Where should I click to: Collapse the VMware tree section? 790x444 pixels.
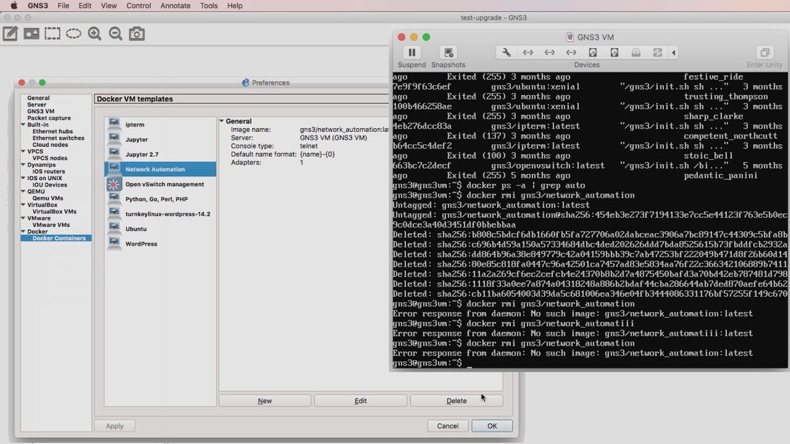click(x=23, y=218)
